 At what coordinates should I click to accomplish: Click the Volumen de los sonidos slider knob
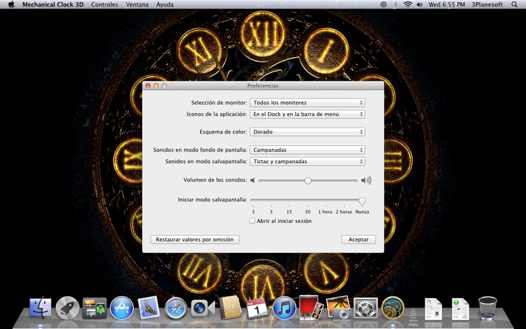pyautogui.click(x=308, y=180)
